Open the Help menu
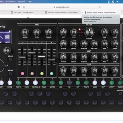Image resolution: width=123 pixels, height=123 pixels. (30, 2)
